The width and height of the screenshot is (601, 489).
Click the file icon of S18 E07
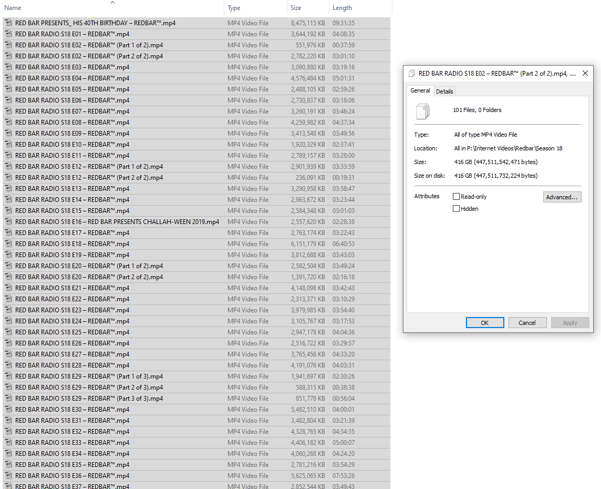coord(8,111)
